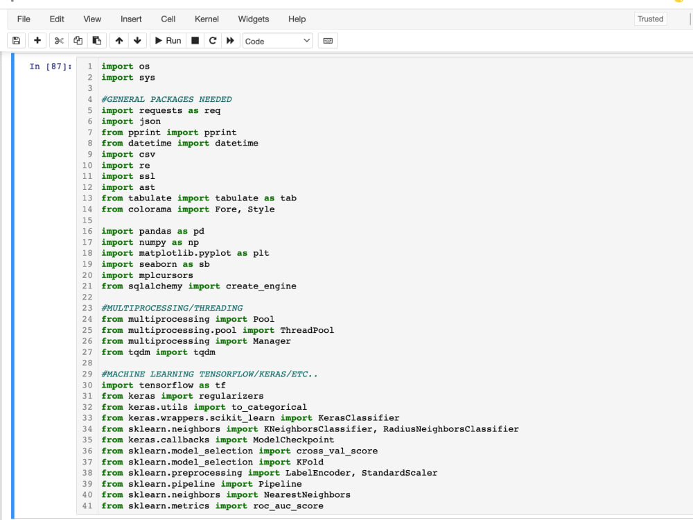Click the 'import ssl' line

(128, 176)
